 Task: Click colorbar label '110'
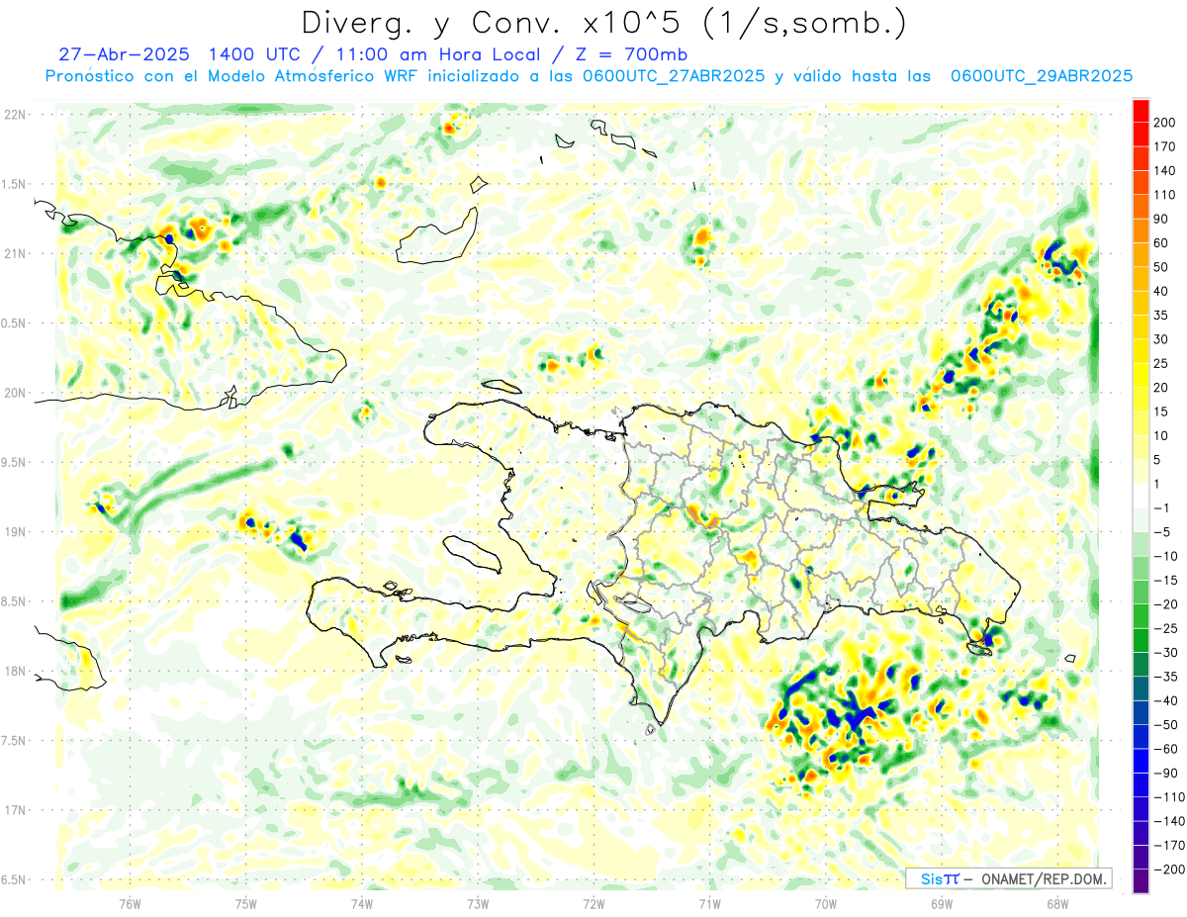(x=1166, y=195)
